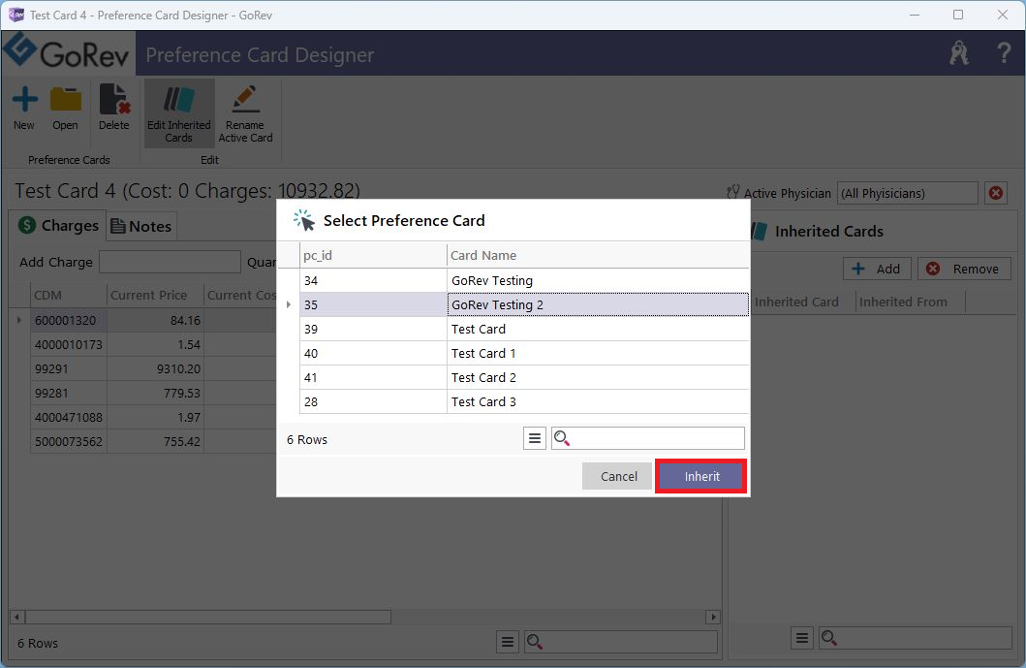Click the dialog search magnifier icon

[562, 438]
